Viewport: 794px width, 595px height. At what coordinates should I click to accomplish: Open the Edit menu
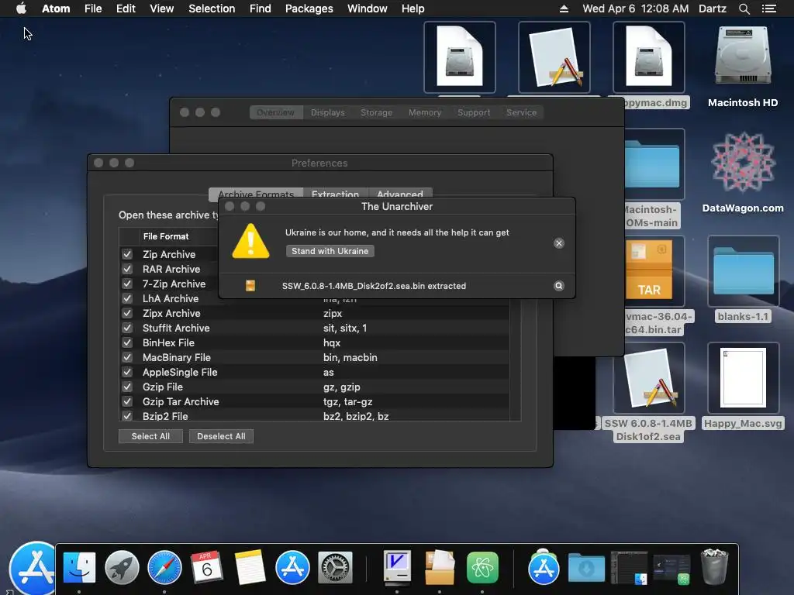(x=126, y=9)
